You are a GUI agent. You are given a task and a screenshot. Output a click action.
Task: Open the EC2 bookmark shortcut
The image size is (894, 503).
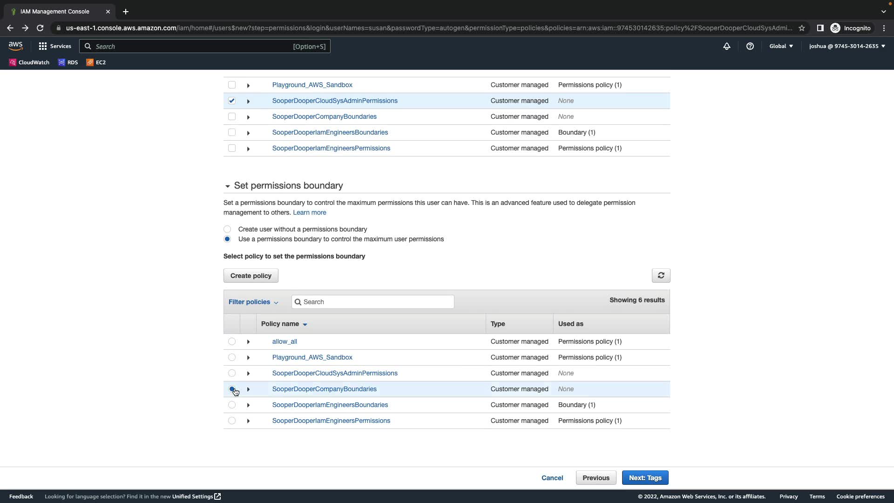(96, 62)
